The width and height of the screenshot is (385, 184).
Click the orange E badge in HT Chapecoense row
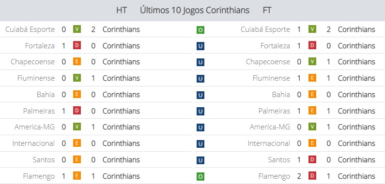pos(77,62)
